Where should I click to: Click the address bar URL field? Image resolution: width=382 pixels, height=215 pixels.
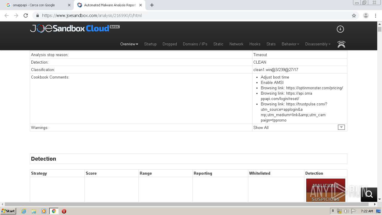191,16
